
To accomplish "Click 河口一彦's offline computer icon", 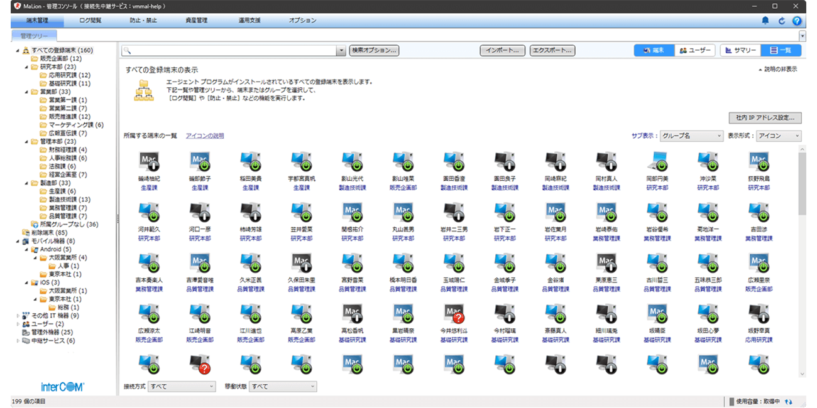I will (x=199, y=213).
